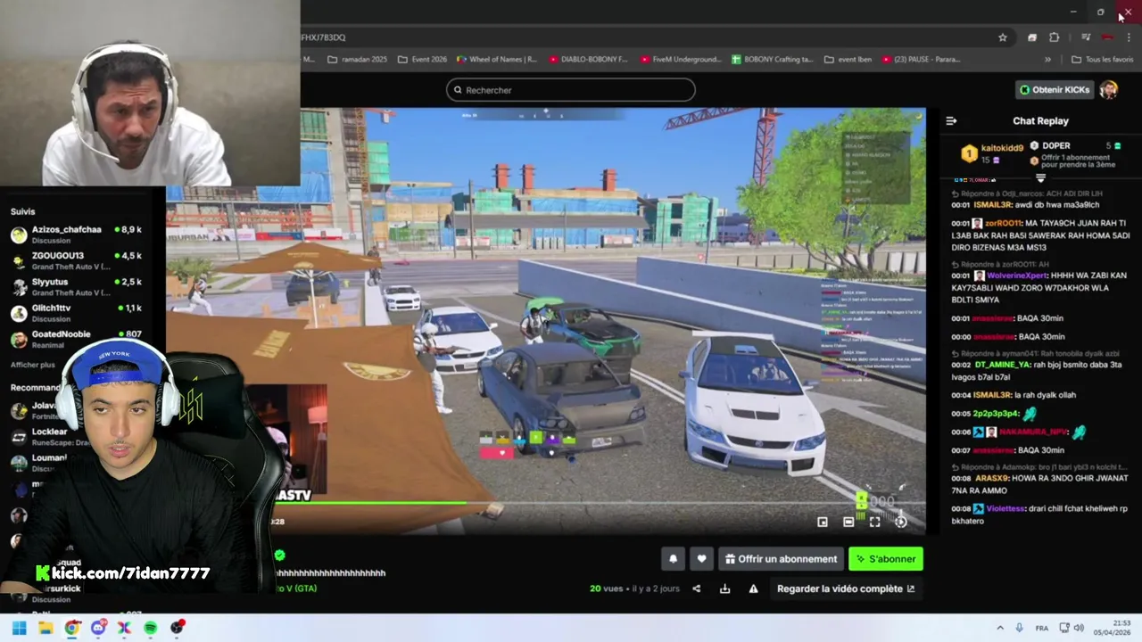The image size is (1142, 642).
Task: Expand the hidden bookmarks chevron
Action: [x=1047, y=60]
